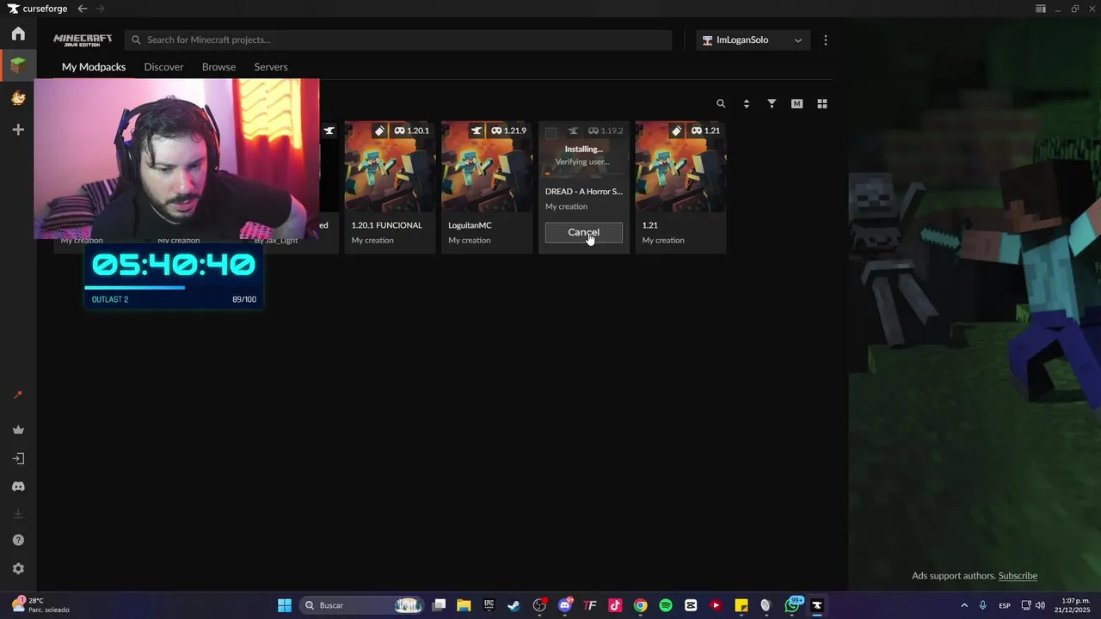This screenshot has width=1101, height=619.
Task: Click the 1.21.9 version badge on LoguitanMC
Action: [508, 131]
